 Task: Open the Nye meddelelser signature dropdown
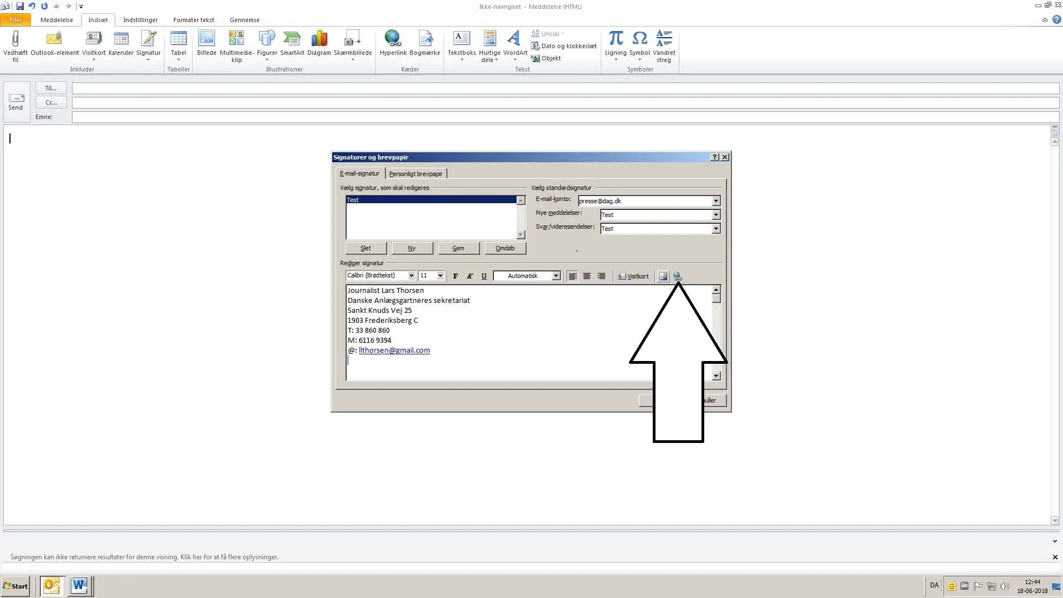[x=716, y=215]
